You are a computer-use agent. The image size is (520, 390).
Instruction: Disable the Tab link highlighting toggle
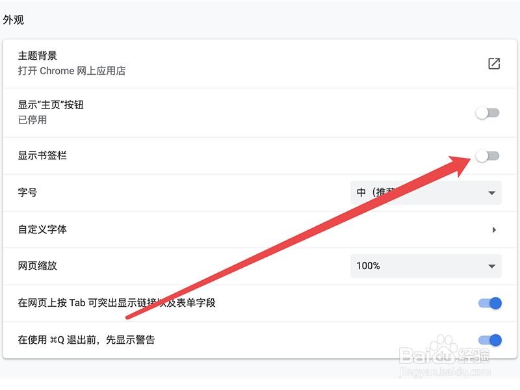[x=489, y=303]
